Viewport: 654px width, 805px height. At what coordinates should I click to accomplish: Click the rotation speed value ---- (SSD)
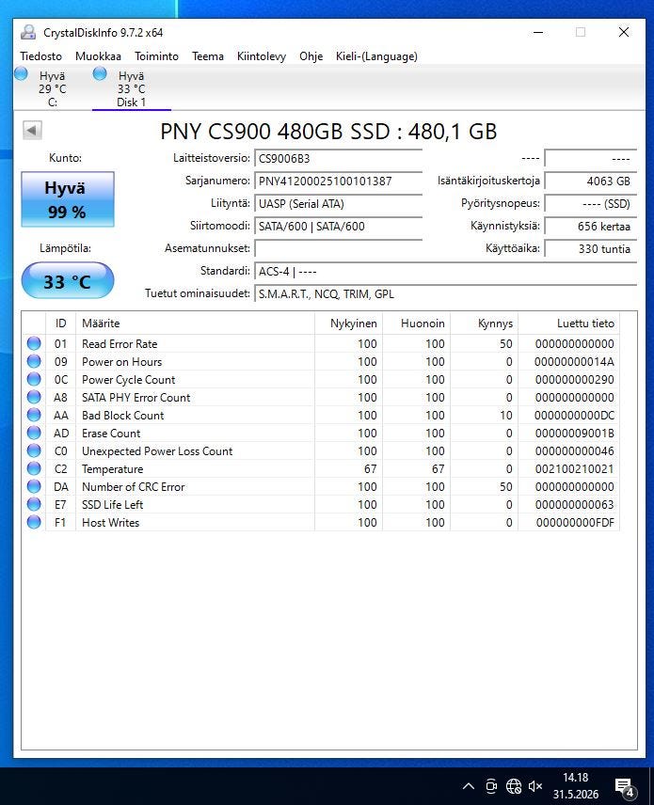590,204
